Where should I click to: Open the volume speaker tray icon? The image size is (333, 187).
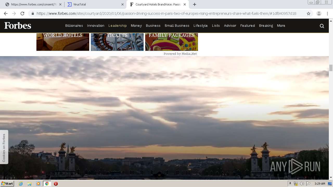[x=302, y=184]
